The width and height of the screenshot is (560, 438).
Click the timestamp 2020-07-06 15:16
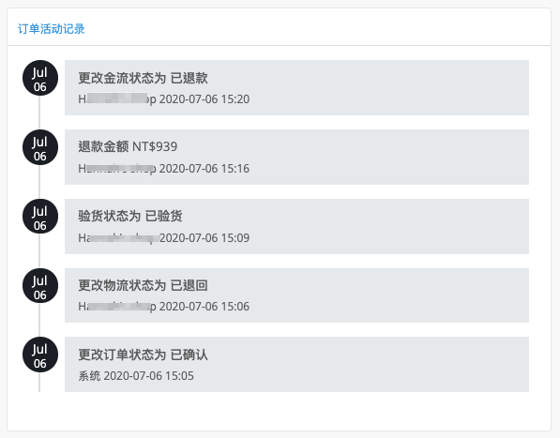pos(204,168)
